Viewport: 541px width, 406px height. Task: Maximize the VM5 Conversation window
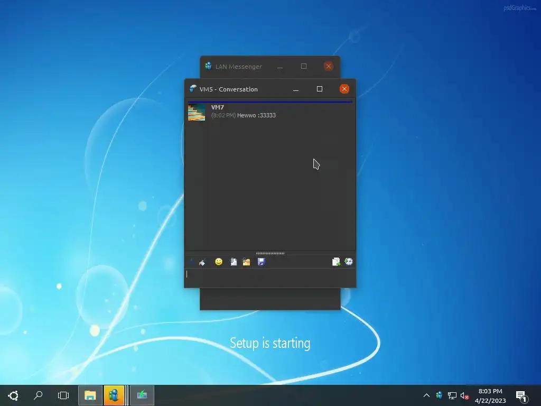pyautogui.click(x=320, y=89)
